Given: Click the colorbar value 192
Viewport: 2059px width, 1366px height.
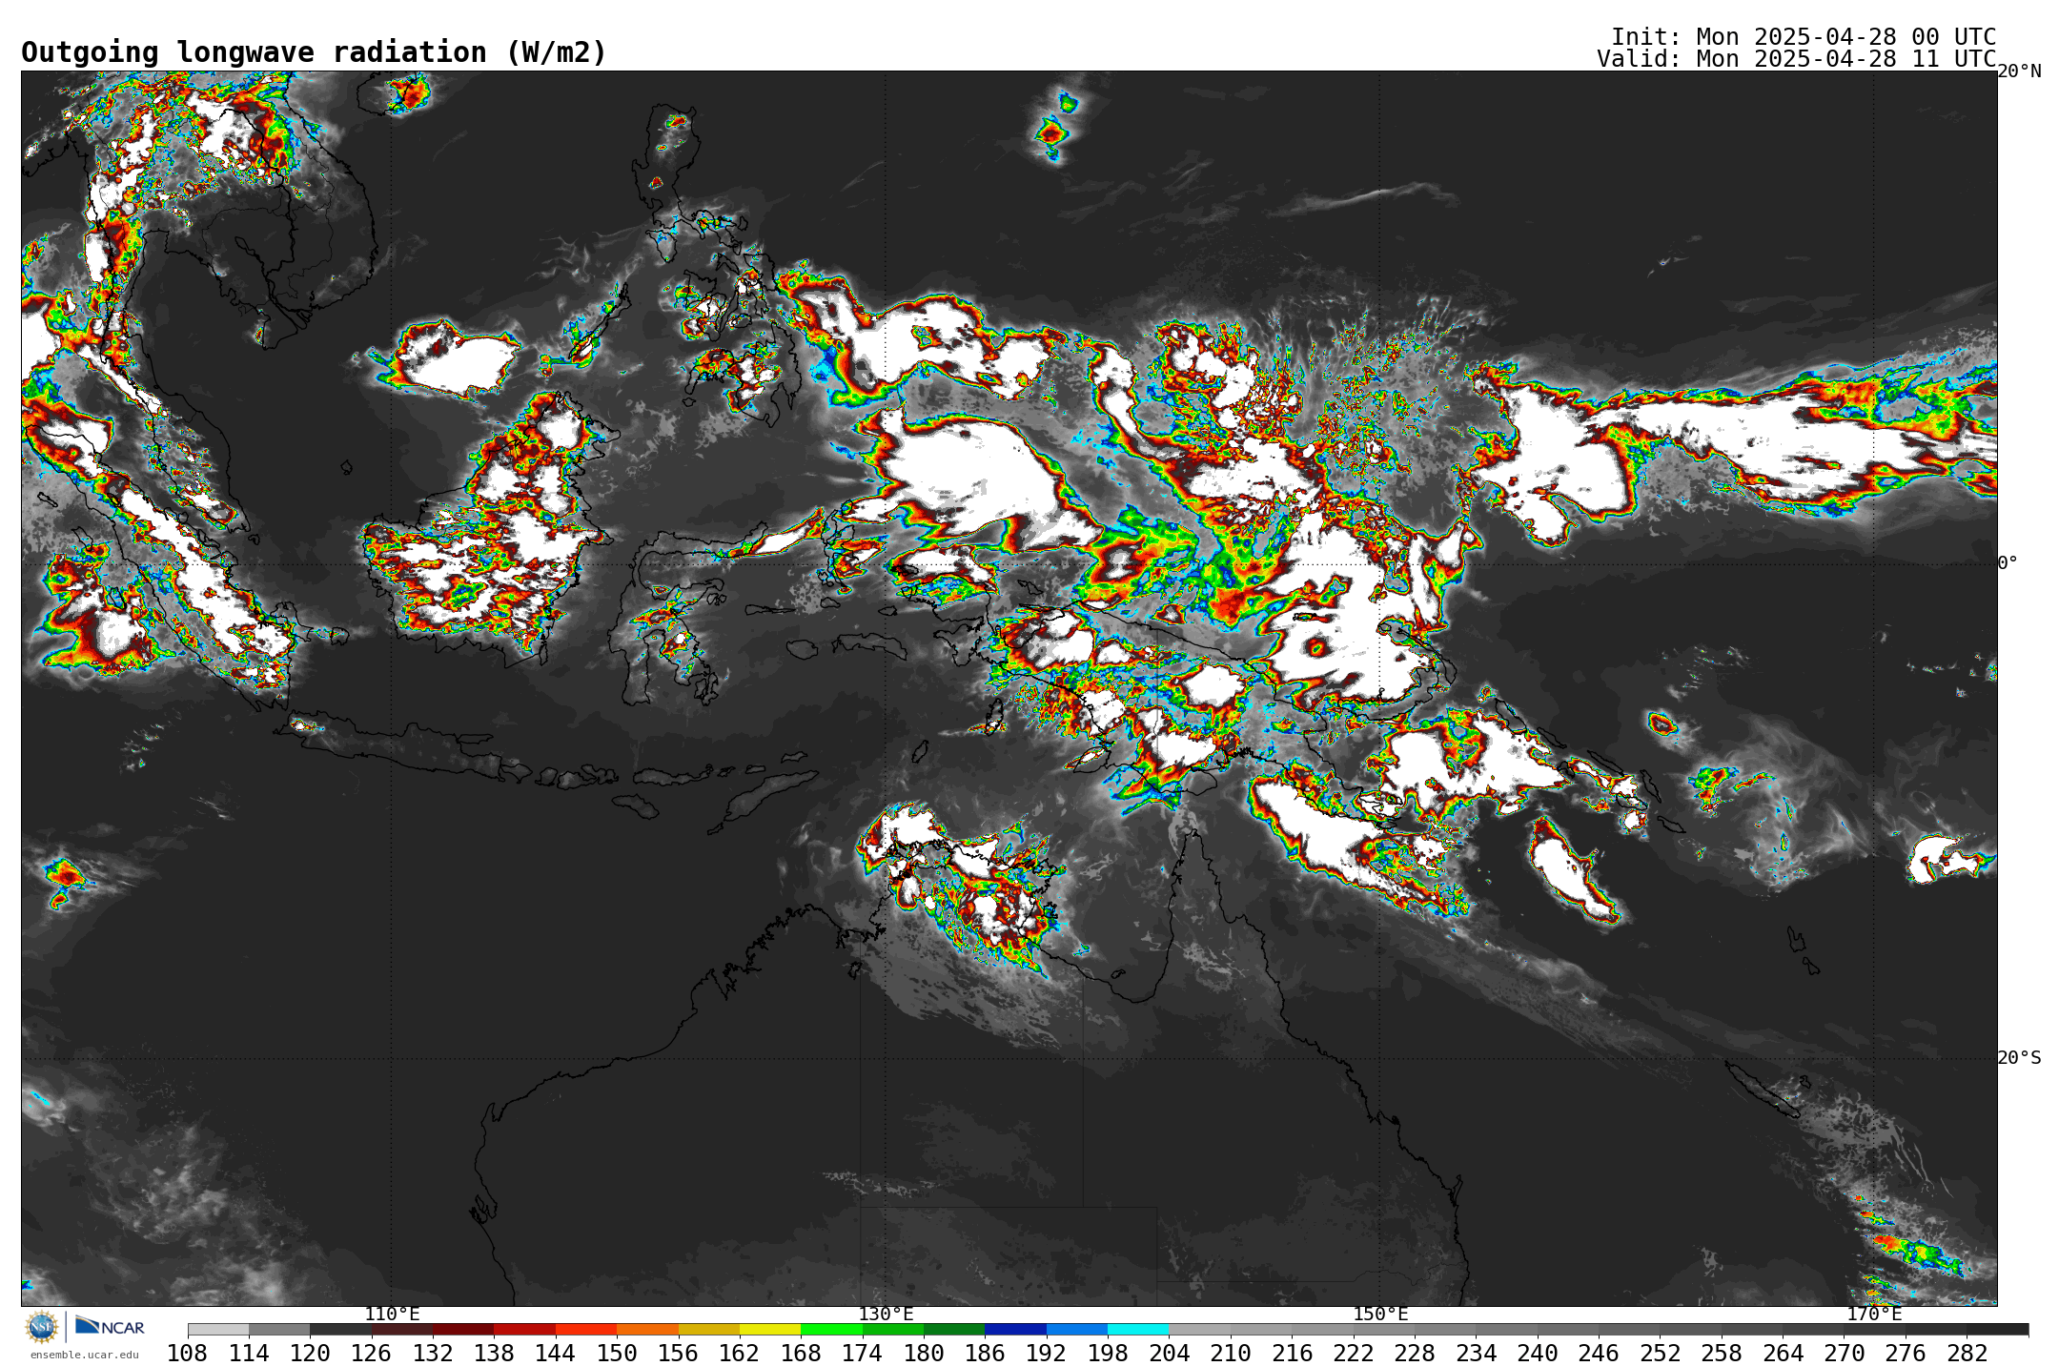Looking at the screenshot, I should pyautogui.click(x=1047, y=1353).
